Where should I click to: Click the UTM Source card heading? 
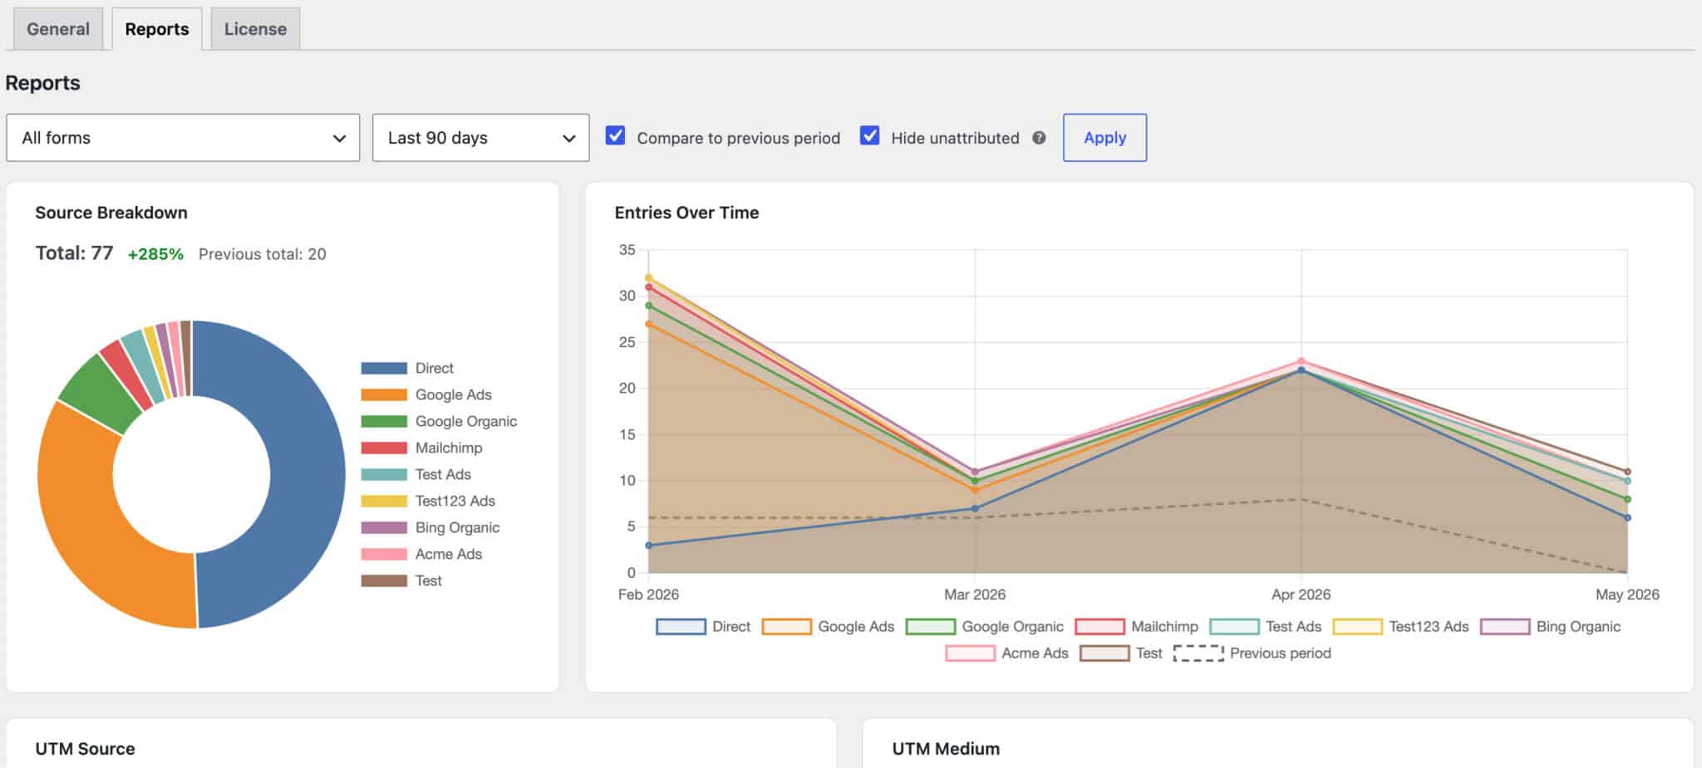click(x=85, y=749)
